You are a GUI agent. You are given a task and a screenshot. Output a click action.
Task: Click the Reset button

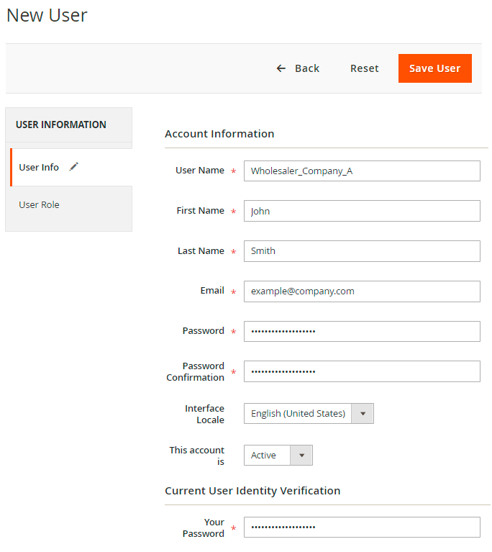[x=364, y=68]
